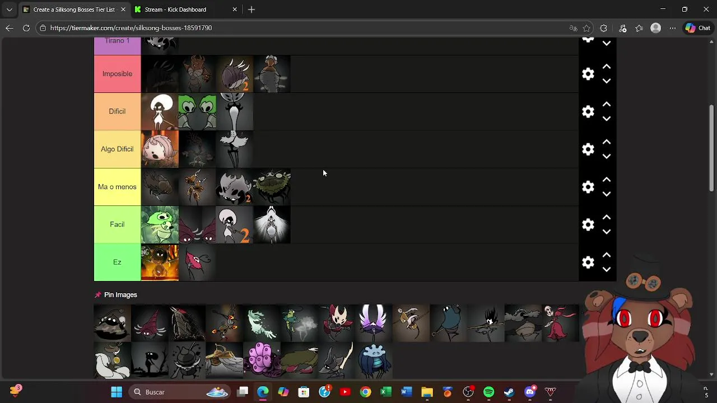Select the fiery golden boss image in Ez tier
Viewport: 717px width, 403px height.
click(x=160, y=262)
